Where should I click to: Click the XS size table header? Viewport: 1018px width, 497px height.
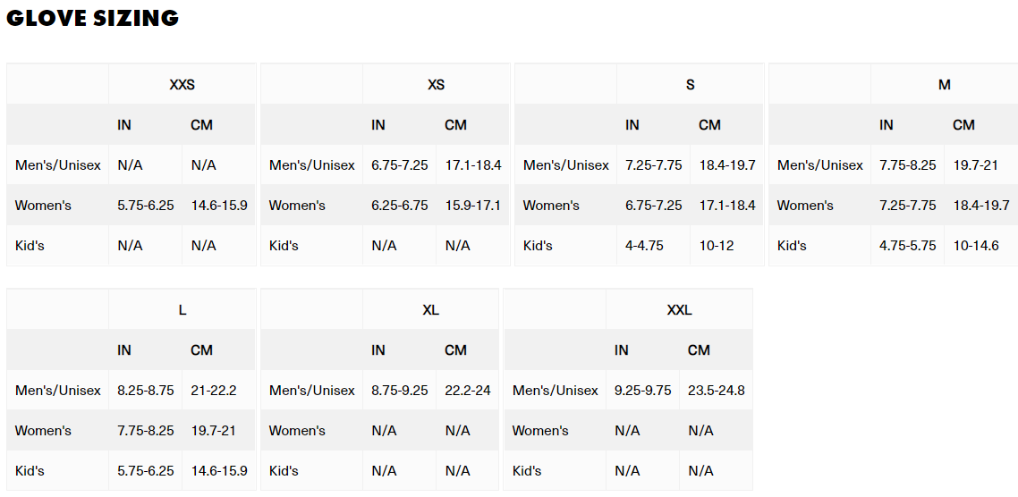tap(436, 85)
